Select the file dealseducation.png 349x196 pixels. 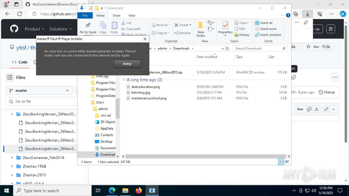coord(146,87)
